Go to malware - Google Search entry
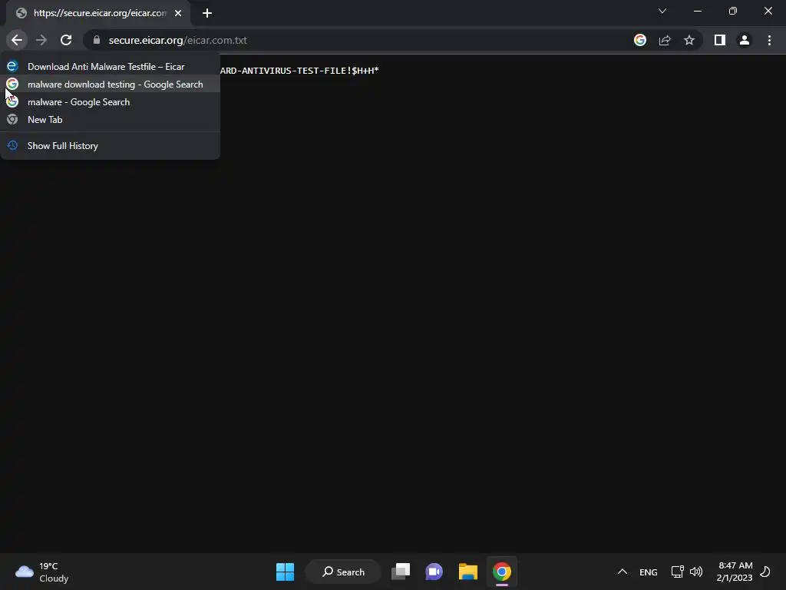786x590 pixels. pyautogui.click(x=111, y=102)
